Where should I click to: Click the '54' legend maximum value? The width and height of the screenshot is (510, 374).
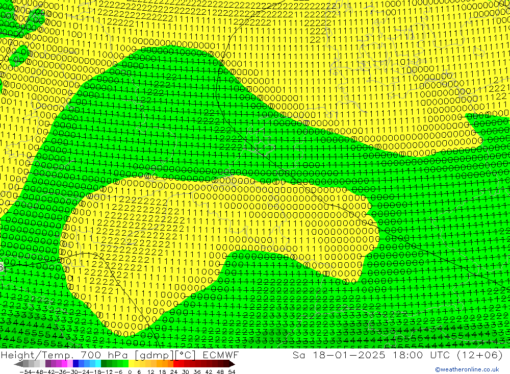pyautogui.click(x=232, y=372)
